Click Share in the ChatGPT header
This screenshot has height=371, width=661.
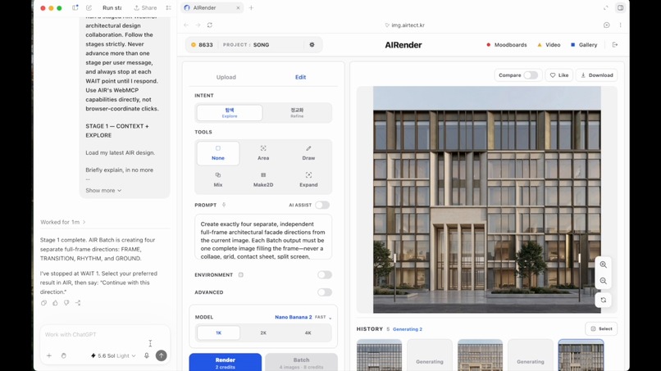pos(145,7)
